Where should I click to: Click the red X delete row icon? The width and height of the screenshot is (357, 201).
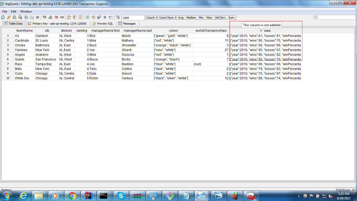pos(56,18)
